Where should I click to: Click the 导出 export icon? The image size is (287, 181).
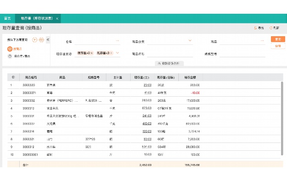(255, 28)
